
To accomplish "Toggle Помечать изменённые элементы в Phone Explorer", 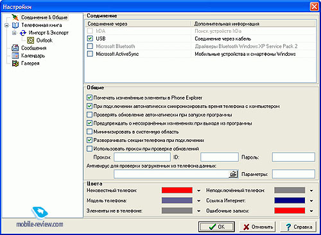I will pyautogui.click(x=89, y=98).
